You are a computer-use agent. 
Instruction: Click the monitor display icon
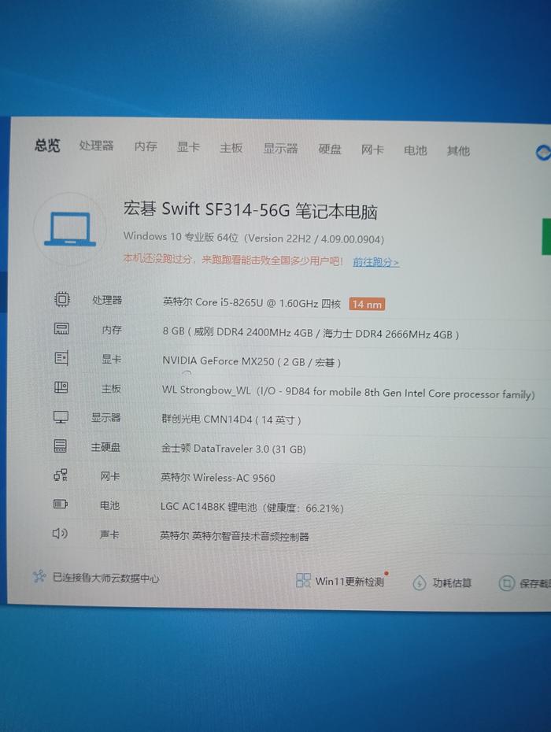tap(61, 417)
